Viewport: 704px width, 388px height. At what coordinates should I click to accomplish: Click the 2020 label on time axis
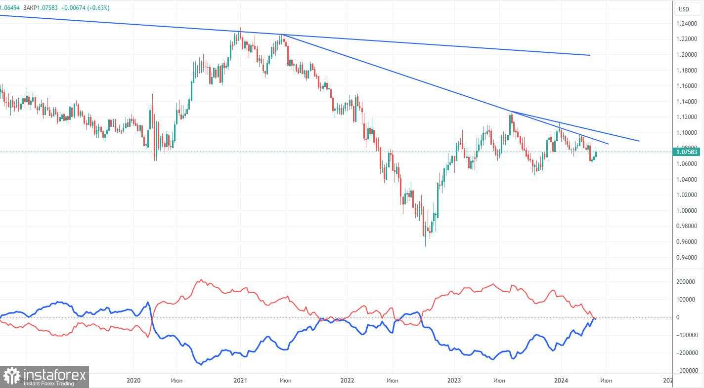pos(133,381)
